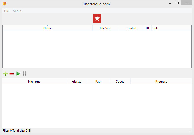Click the Speed column header
Image resolution: width=194 pixels, height=135 pixels.
[120, 81]
